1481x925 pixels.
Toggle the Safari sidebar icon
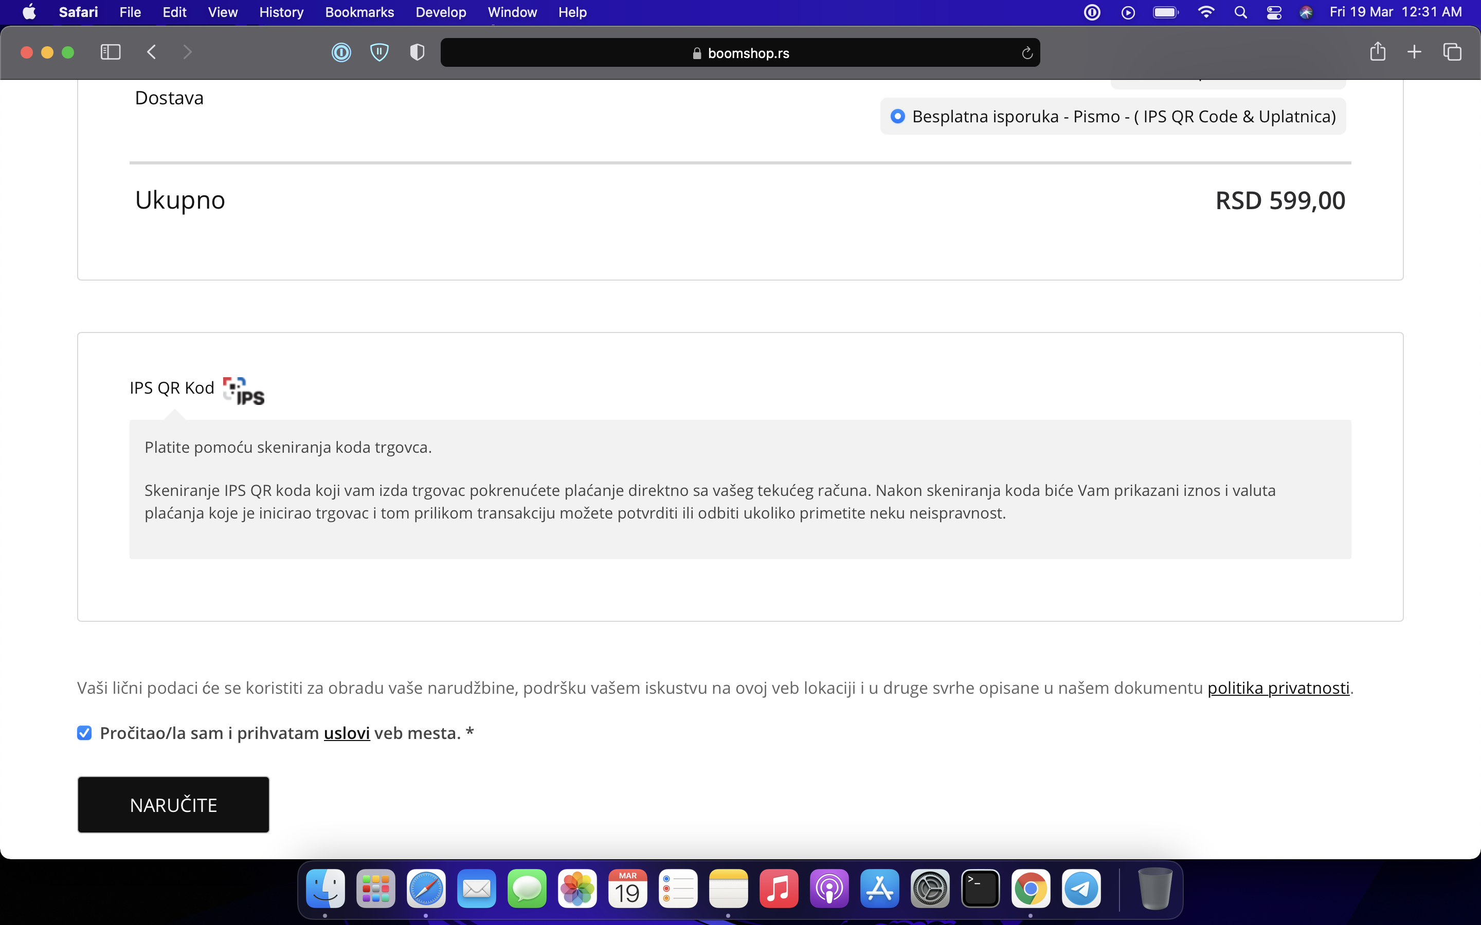click(110, 52)
